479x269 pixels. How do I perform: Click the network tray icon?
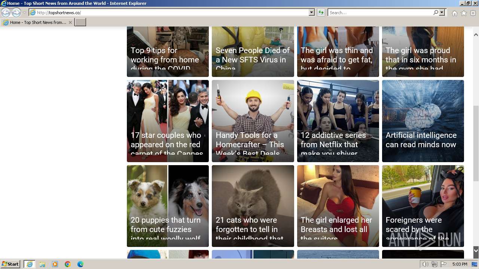pos(434,264)
